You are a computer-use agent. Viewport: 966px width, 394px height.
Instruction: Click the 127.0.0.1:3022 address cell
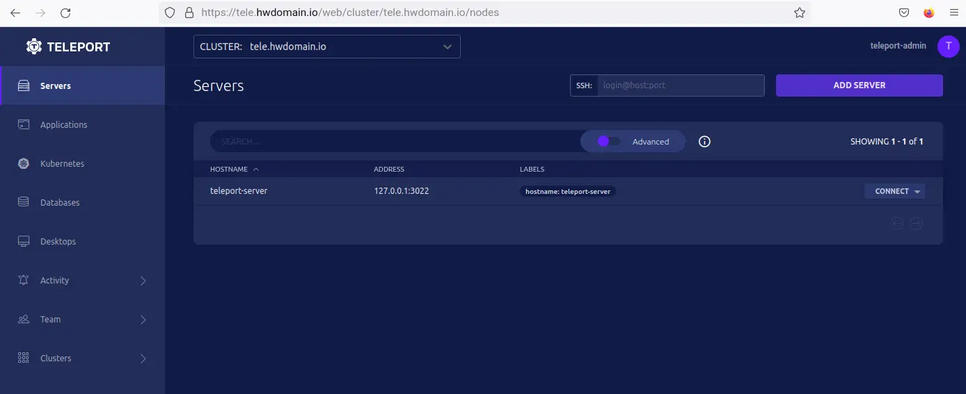[x=402, y=190]
